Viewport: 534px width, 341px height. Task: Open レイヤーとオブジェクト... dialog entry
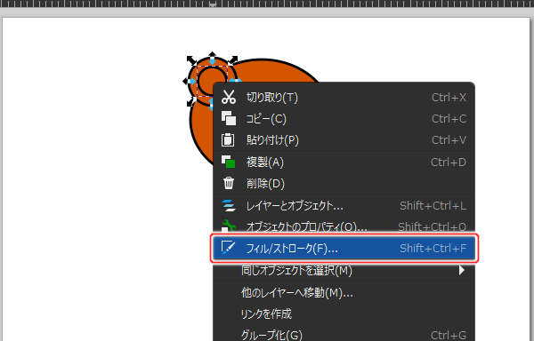coord(344,205)
